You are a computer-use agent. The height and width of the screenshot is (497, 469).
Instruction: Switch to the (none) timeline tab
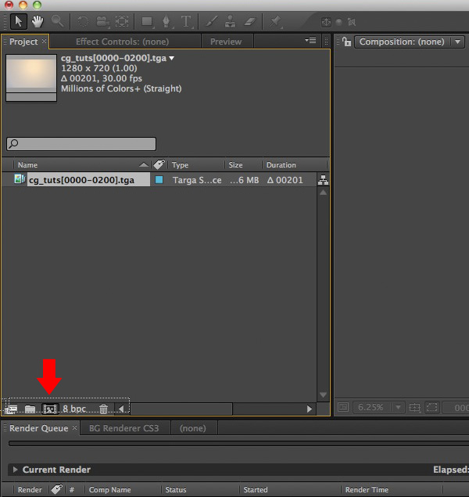pyautogui.click(x=193, y=428)
